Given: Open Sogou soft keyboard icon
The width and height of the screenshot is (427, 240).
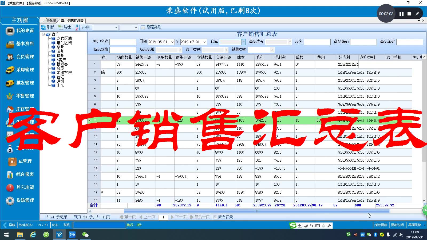Looking at the screenshot, I should pyautogui.click(x=317, y=226).
